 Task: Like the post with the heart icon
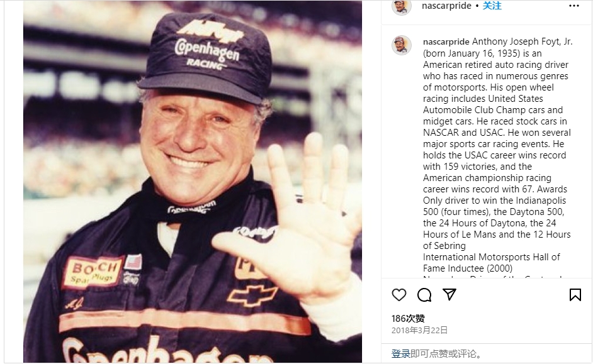(x=399, y=294)
